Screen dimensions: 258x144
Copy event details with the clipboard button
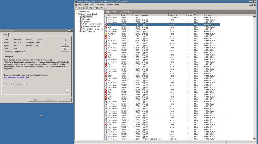65,49
